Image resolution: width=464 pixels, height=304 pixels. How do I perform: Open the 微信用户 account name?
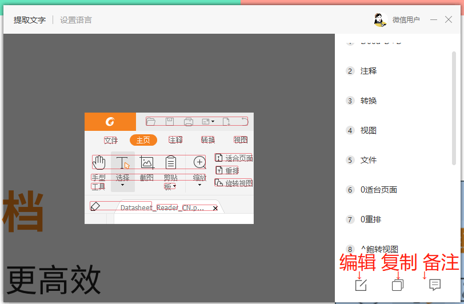tap(406, 20)
